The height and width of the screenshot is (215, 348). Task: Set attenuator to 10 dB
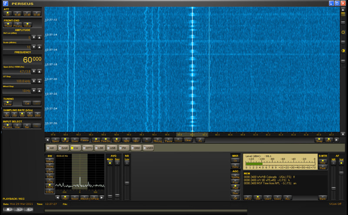17,14
